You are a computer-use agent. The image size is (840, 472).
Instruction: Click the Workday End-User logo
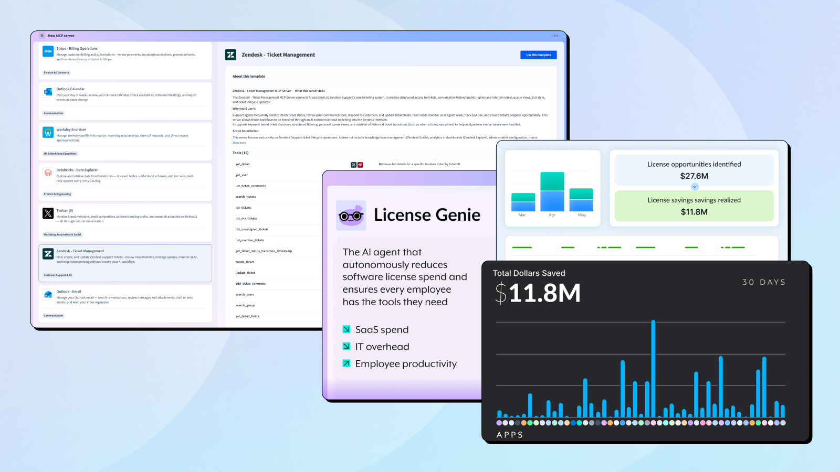[48, 133]
